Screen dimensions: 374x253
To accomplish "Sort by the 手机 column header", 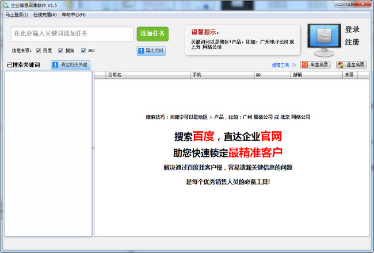I will pyautogui.click(x=222, y=75).
